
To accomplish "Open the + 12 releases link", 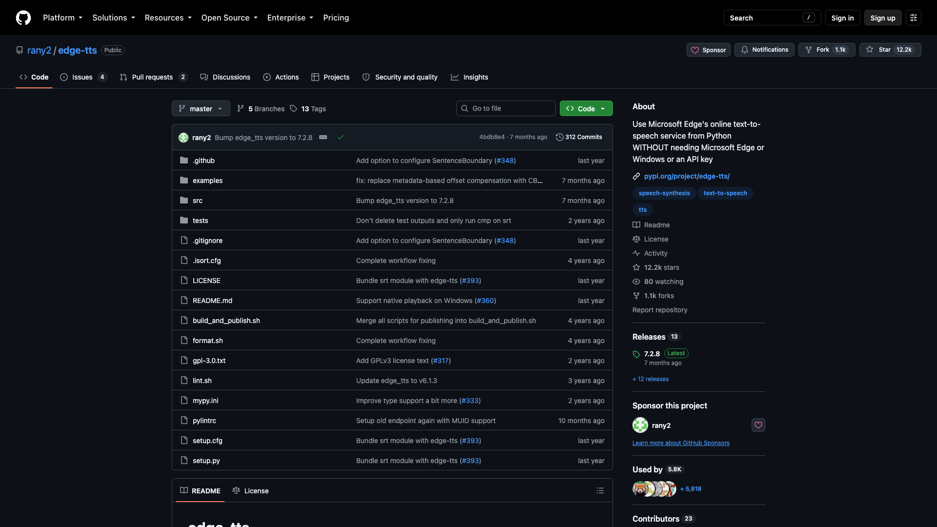I will (x=651, y=379).
